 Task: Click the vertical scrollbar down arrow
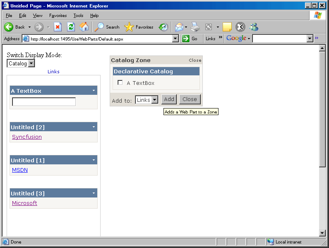322,233
